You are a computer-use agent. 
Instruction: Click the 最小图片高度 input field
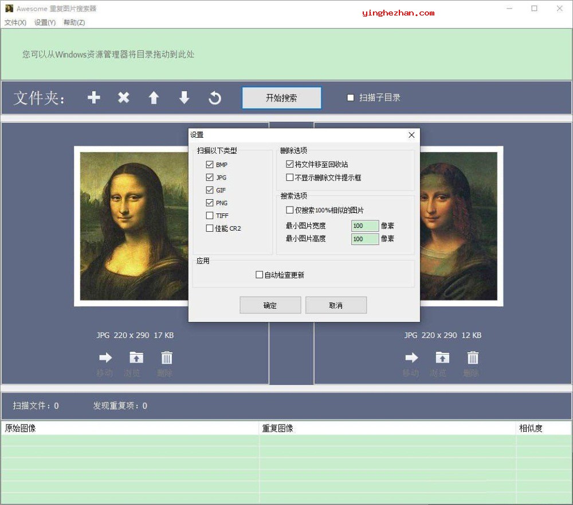pos(364,239)
